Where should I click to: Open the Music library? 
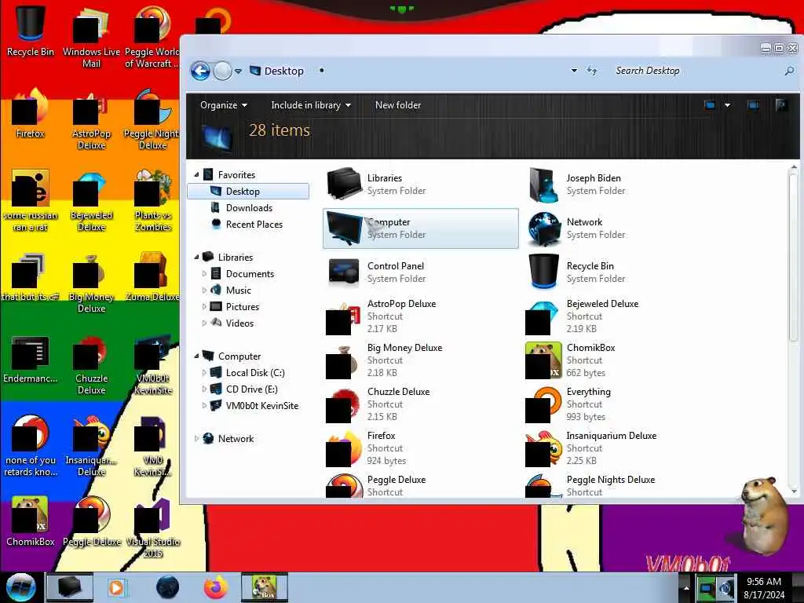point(238,291)
